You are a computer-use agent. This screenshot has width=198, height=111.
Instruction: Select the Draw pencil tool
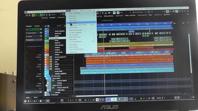tap(101, 13)
